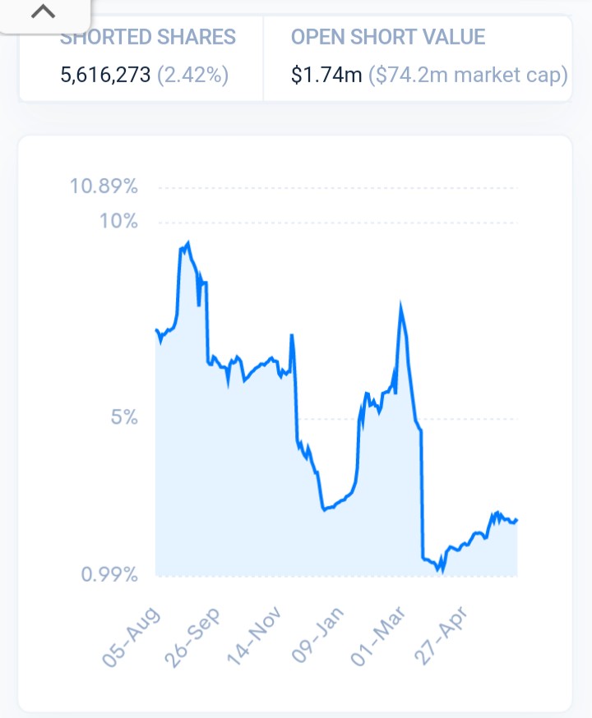This screenshot has height=718, width=592.
Task: Click the chart line's highest peak
Action: (188, 242)
